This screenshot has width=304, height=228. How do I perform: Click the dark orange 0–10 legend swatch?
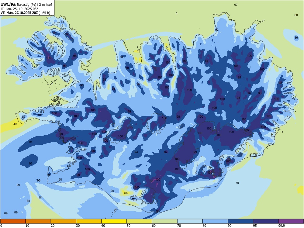coord(13,221)
